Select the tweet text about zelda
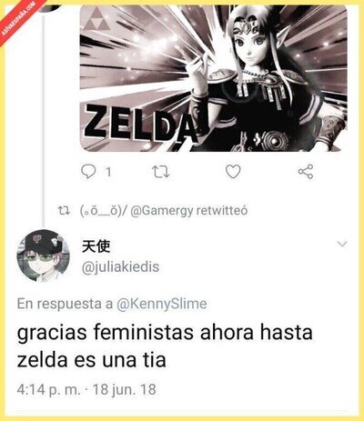 (x=165, y=346)
